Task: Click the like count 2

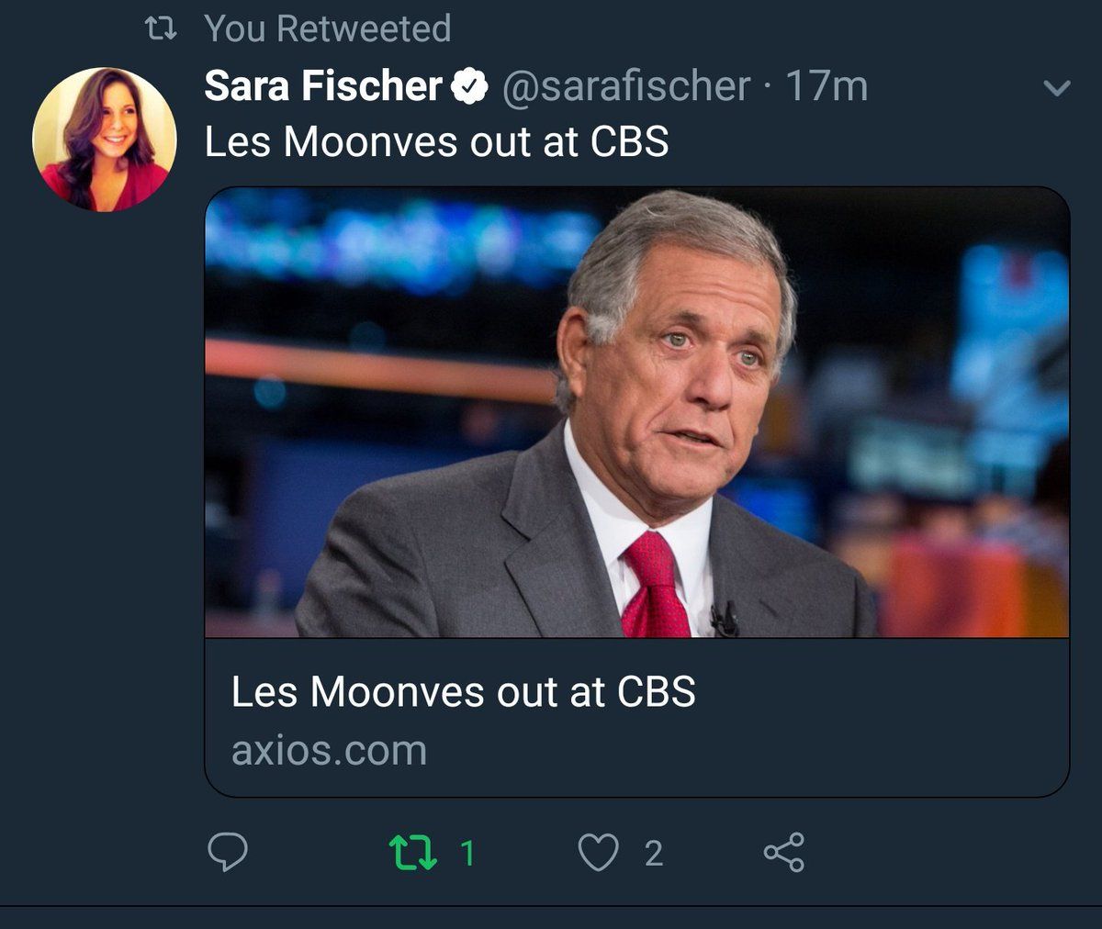Action: [x=653, y=854]
